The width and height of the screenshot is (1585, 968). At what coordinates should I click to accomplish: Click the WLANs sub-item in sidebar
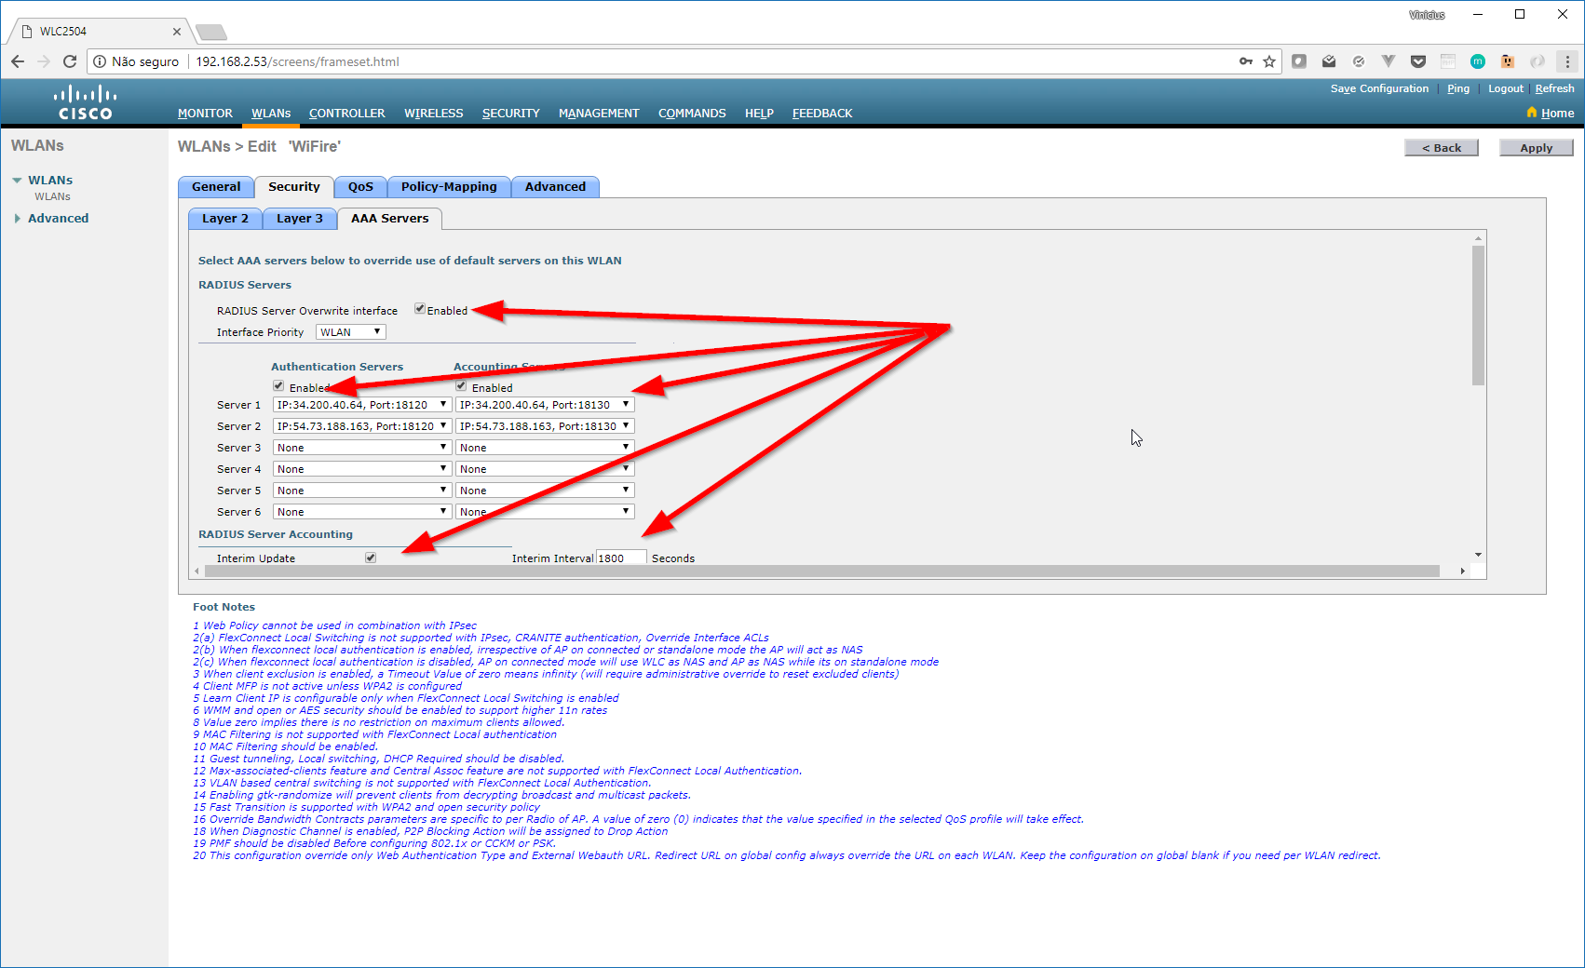tap(52, 196)
